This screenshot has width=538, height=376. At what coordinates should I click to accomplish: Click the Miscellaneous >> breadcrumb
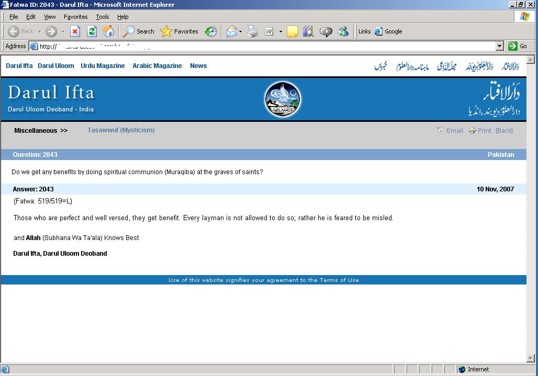tap(41, 131)
